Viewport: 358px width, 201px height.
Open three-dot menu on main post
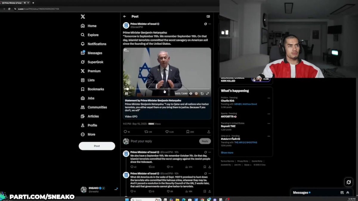tap(210, 24)
